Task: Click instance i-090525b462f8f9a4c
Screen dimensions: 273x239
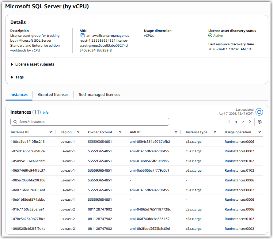Action: 28,229
